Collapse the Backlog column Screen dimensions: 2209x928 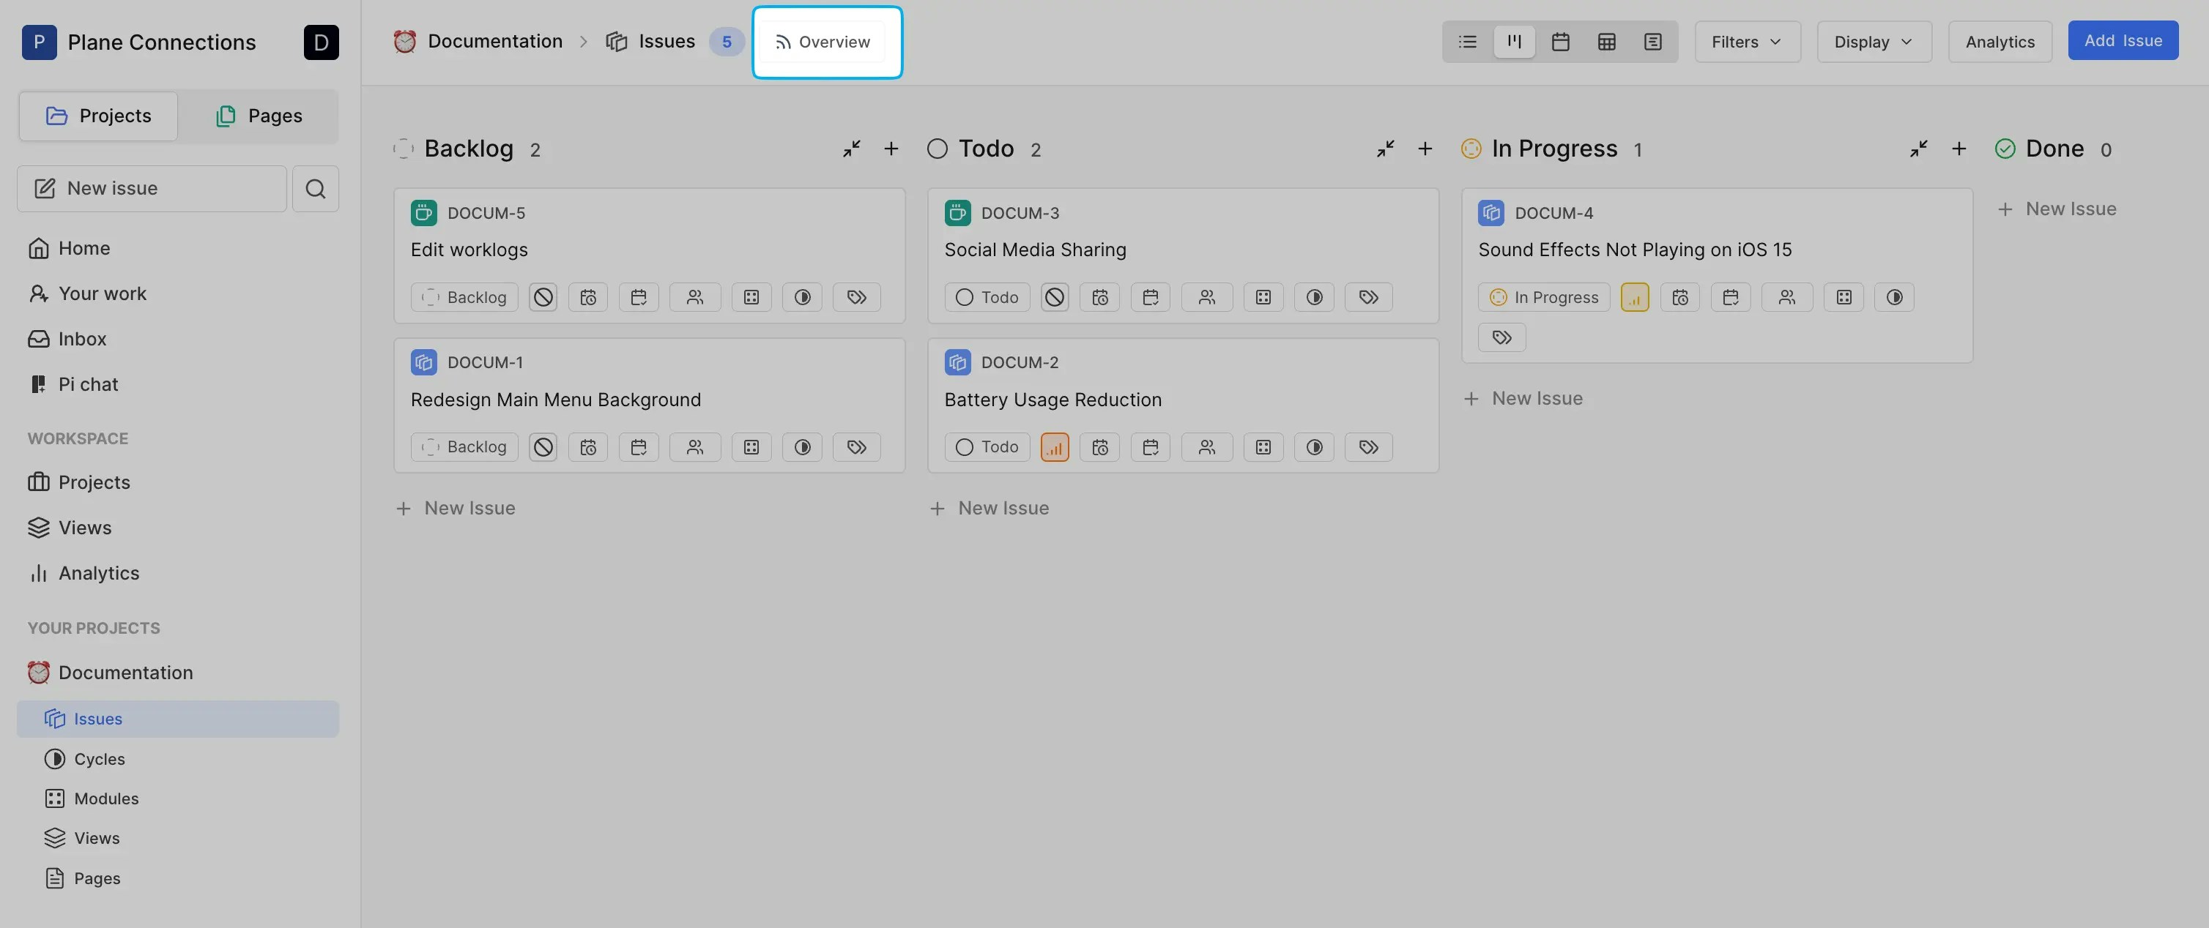850,149
